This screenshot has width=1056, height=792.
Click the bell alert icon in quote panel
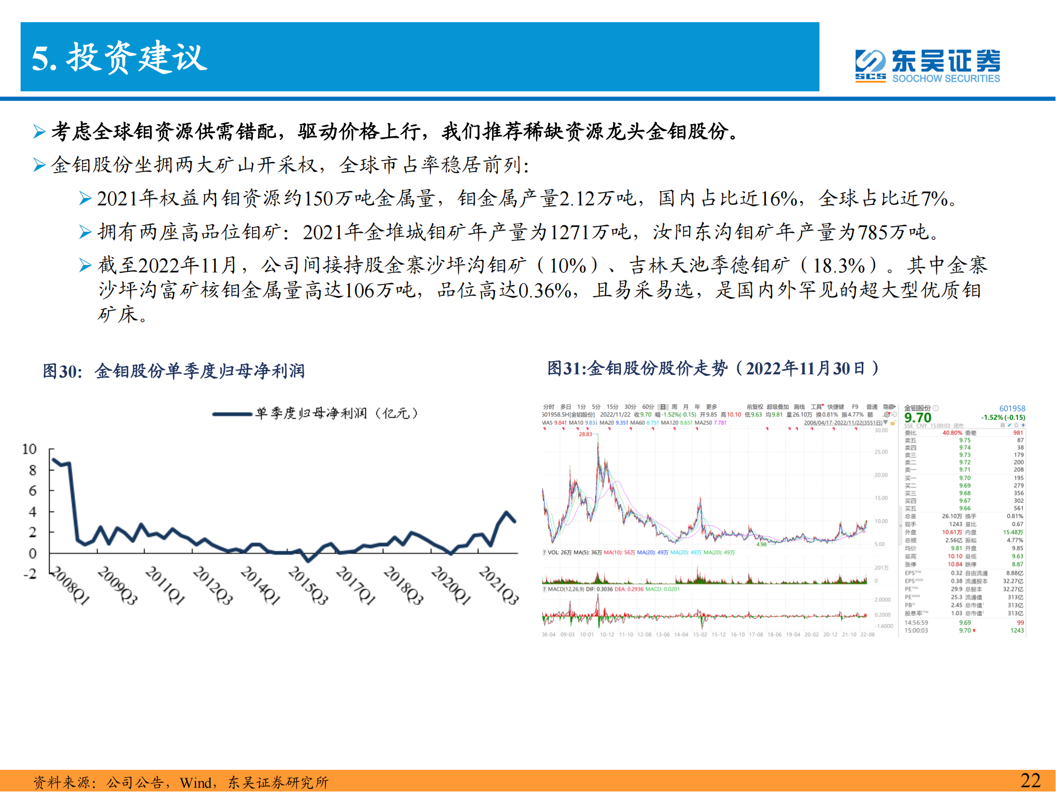click(1016, 425)
